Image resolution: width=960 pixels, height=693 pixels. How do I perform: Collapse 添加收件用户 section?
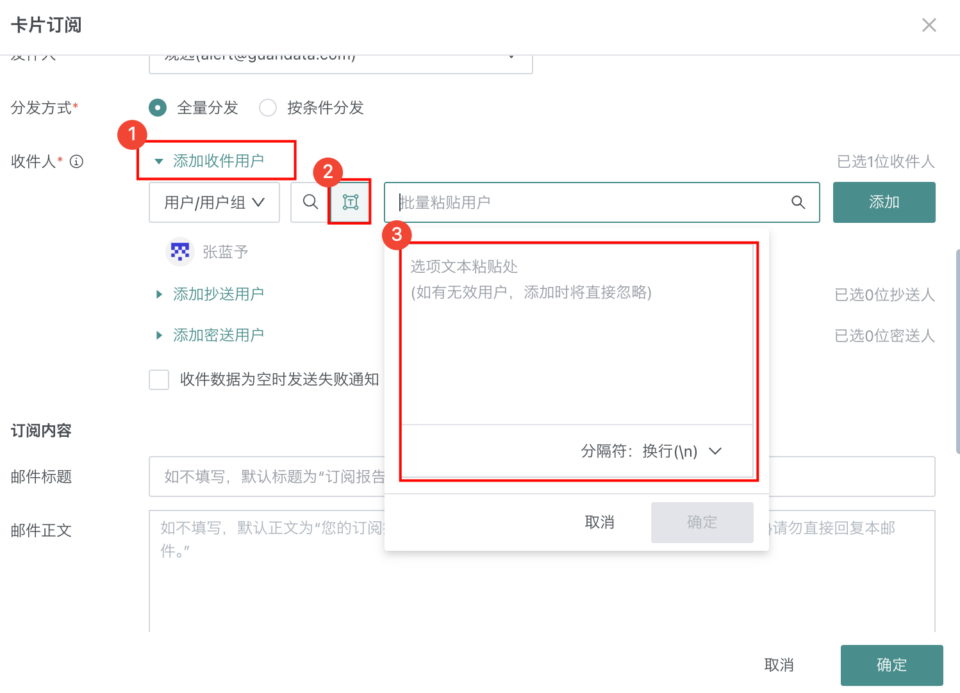click(210, 161)
